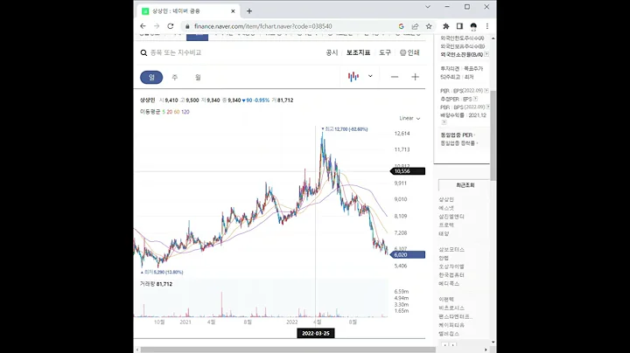Open 상상인 in recent list
This screenshot has width=630, height=353.
(x=446, y=199)
